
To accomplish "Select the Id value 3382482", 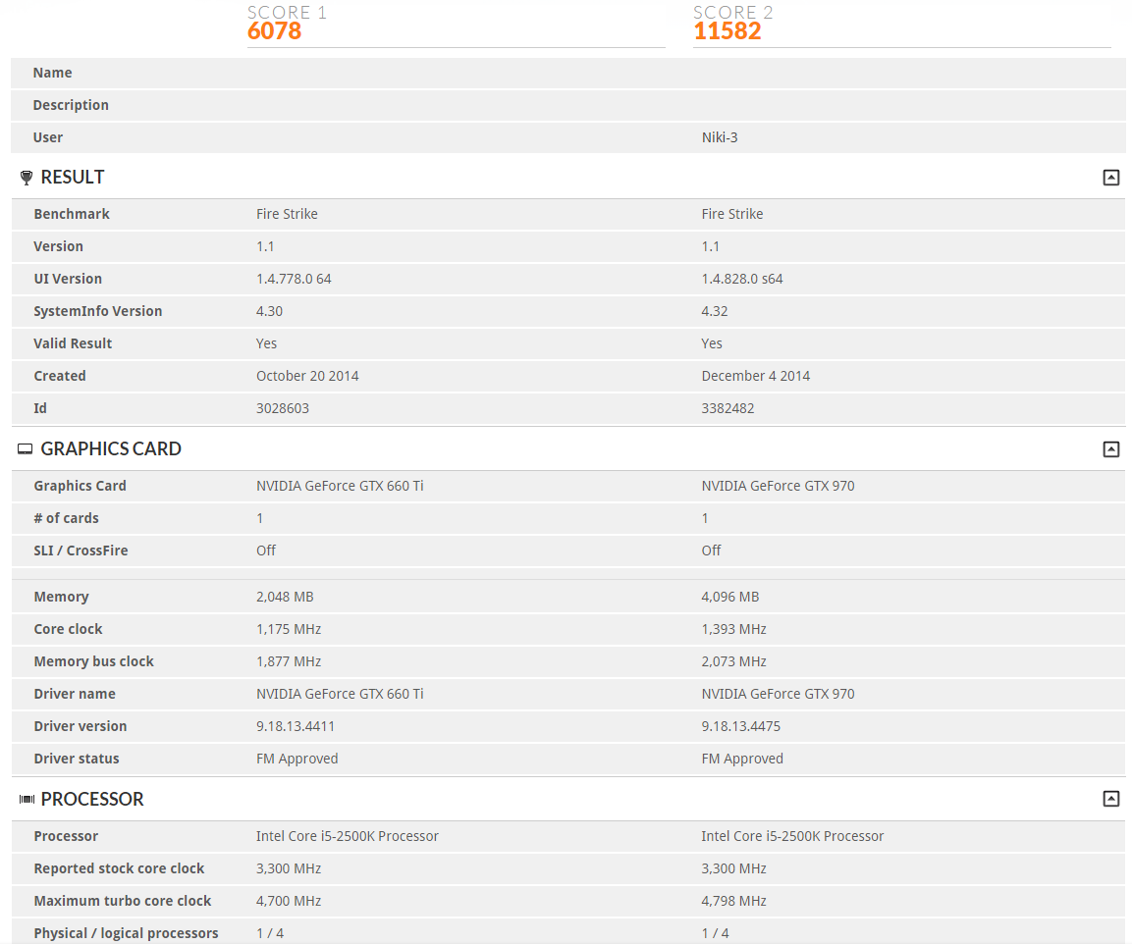I will click(x=728, y=408).
